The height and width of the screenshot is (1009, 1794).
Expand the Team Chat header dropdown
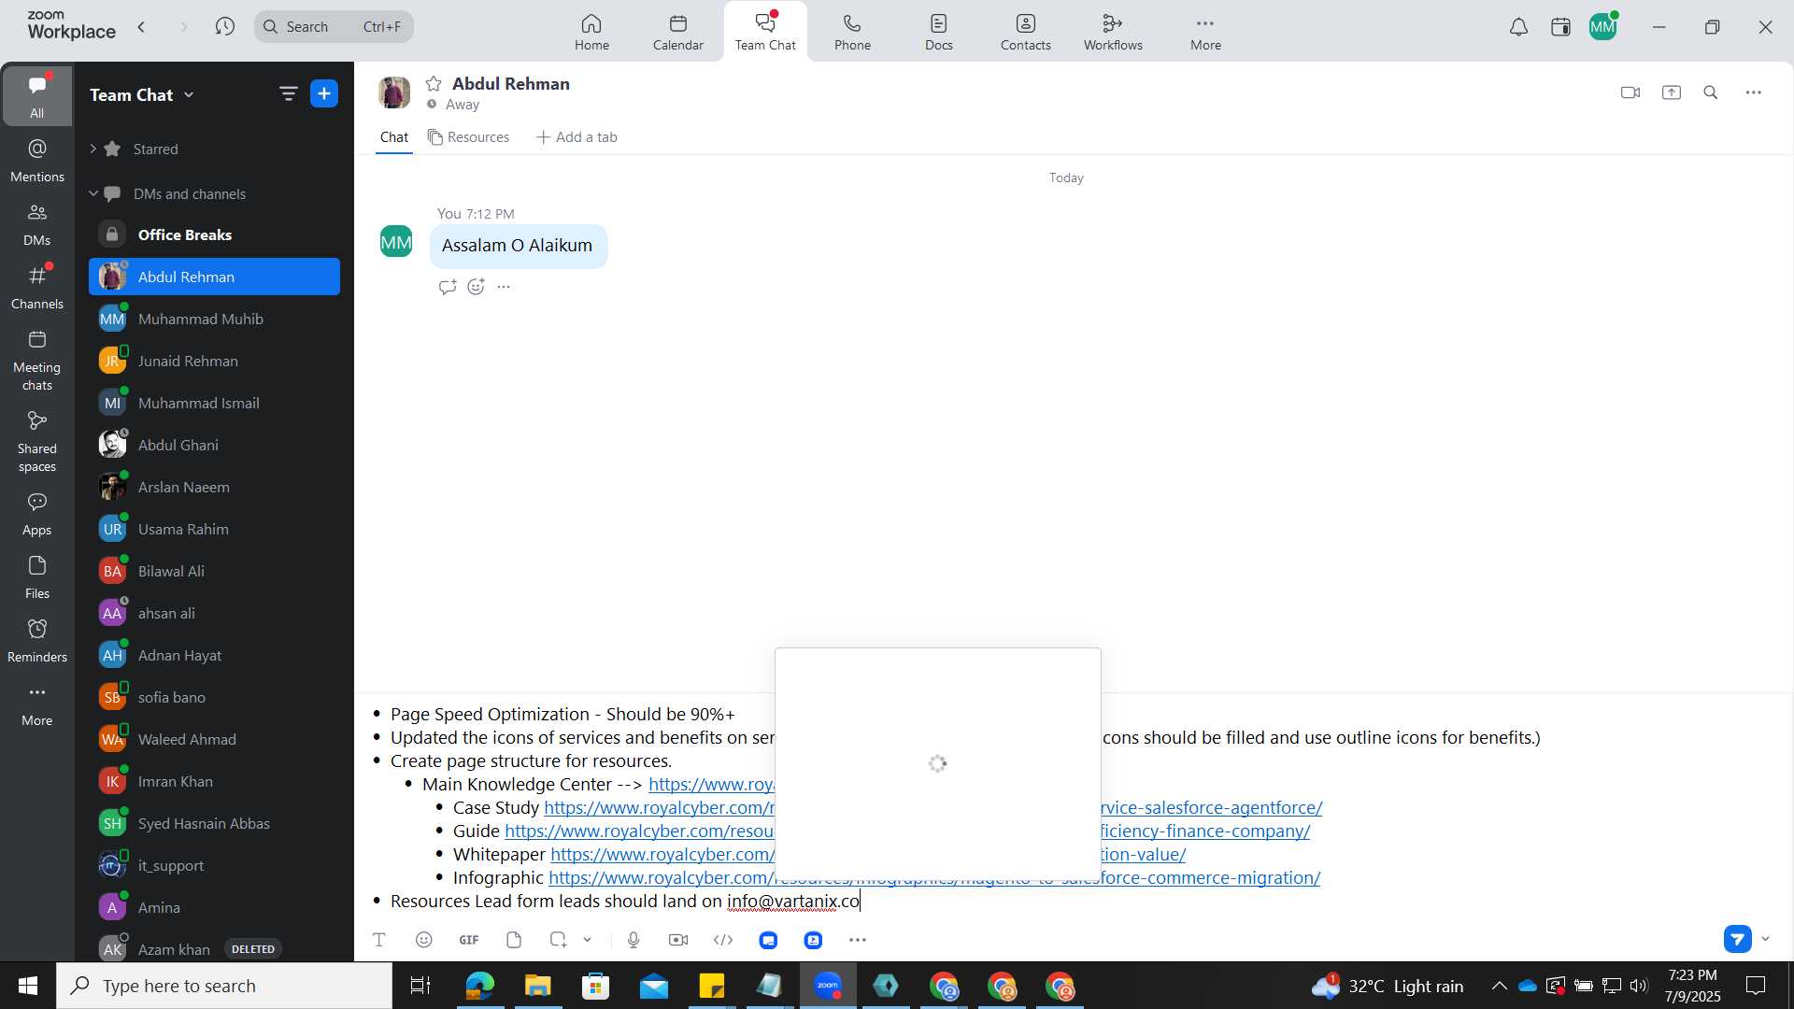189,94
